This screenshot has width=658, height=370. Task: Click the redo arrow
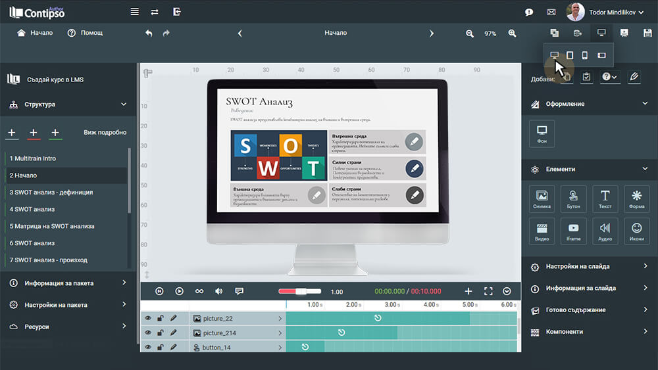(166, 33)
